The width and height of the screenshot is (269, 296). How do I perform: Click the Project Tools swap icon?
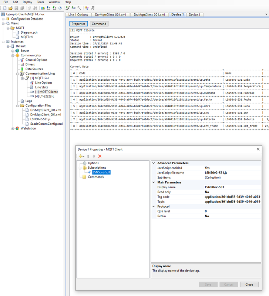87,8
